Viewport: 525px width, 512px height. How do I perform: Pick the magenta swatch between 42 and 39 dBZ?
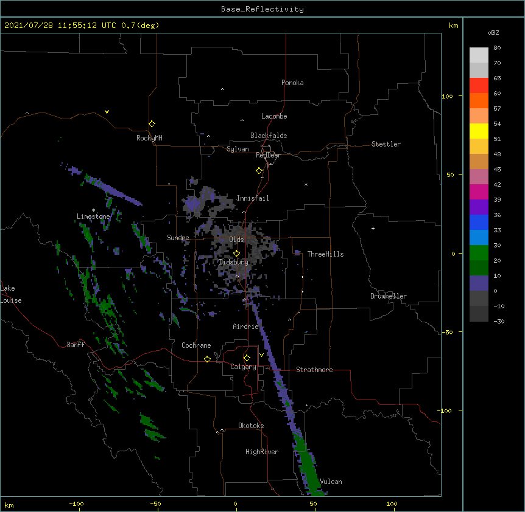(479, 192)
